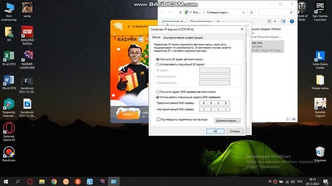The height and width of the screenshot is (186, 332).
Task: Click the taskbar search magnifier
Action: [18, 181]
